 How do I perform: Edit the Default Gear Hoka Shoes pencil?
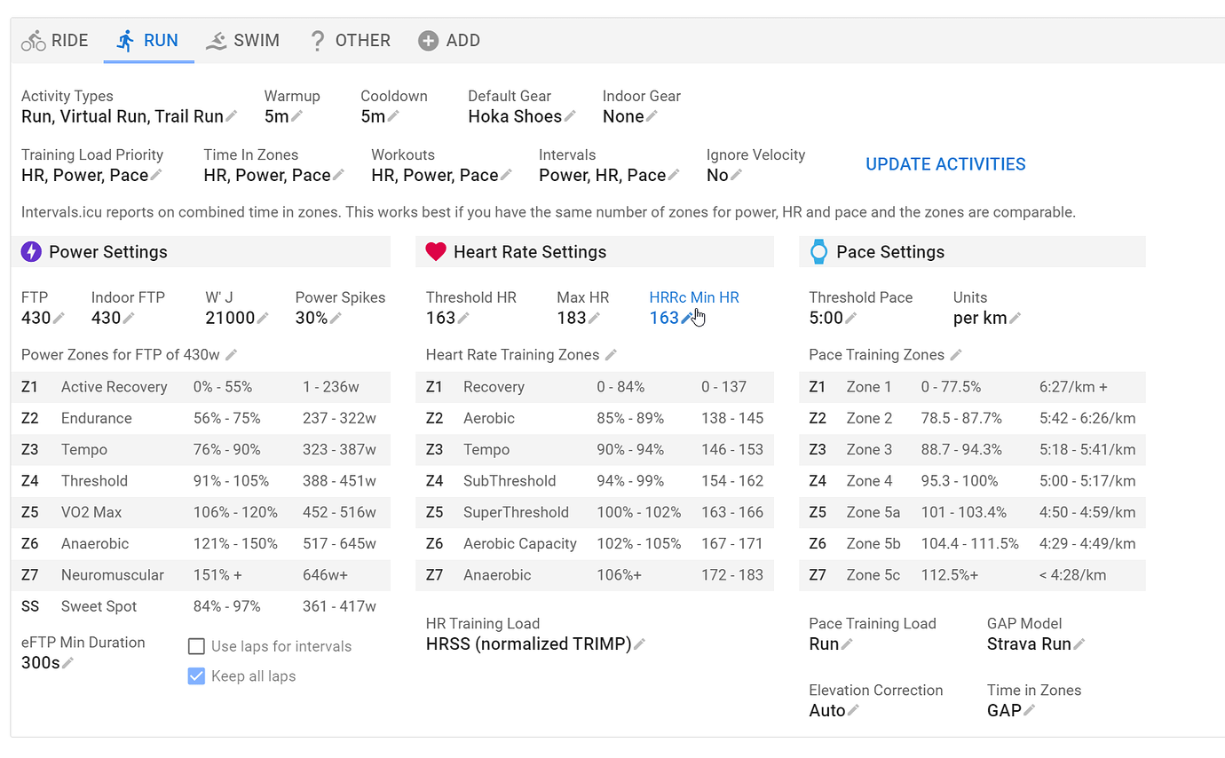point(570,117)
